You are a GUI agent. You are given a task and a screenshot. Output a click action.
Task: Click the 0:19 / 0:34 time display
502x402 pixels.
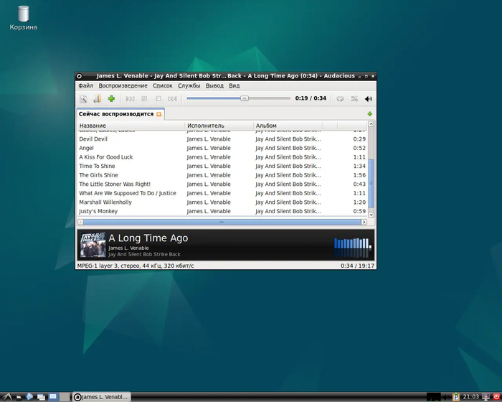311,98
